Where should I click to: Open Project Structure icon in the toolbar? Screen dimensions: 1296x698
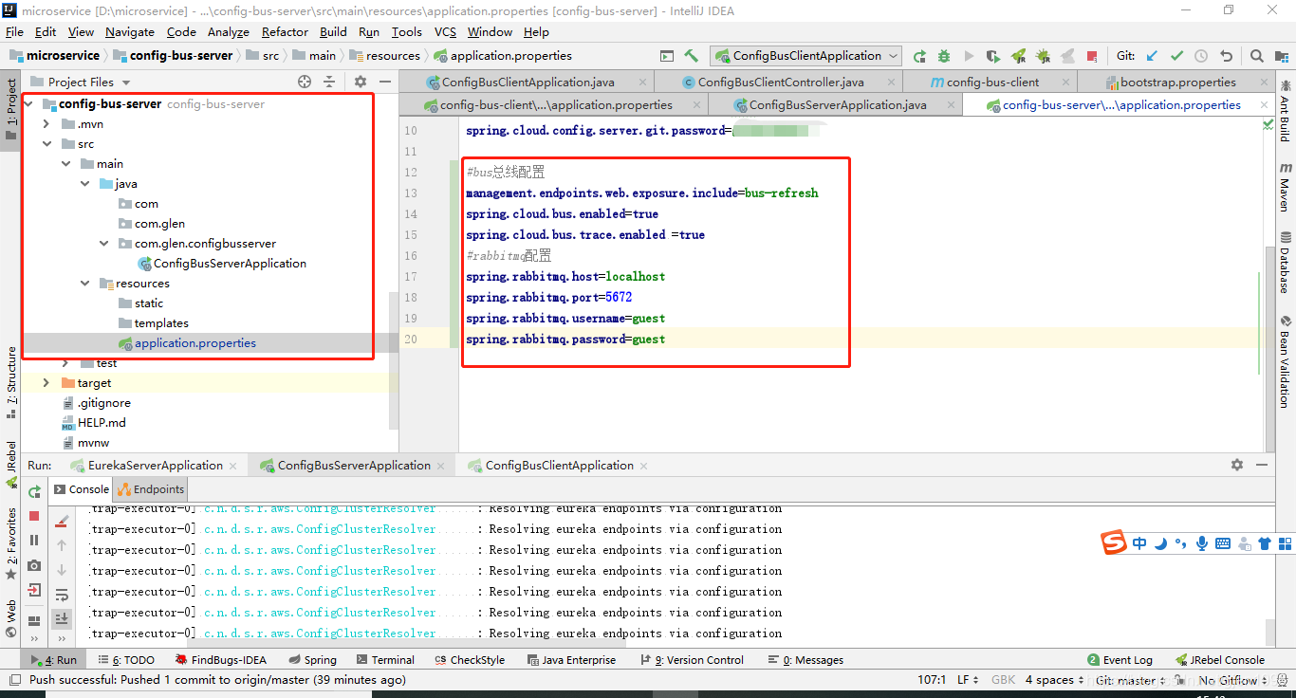1282,56
